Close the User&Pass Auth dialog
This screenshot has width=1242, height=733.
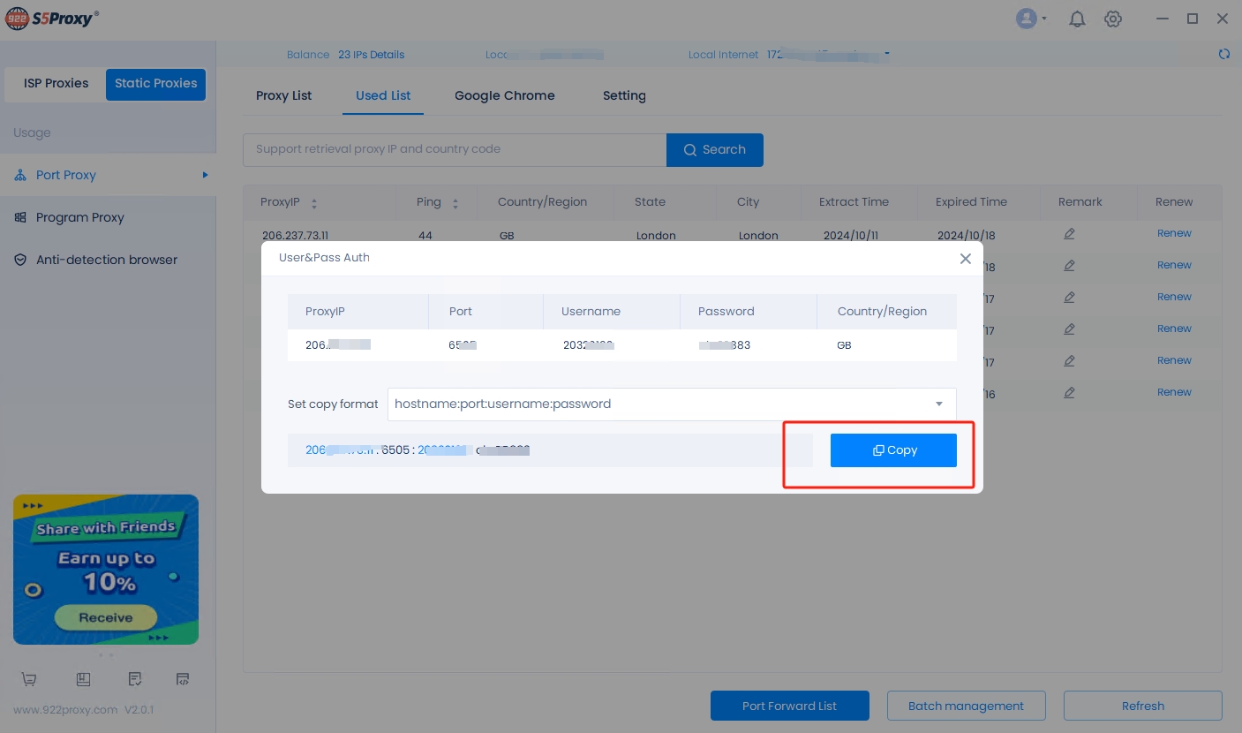(965, 259)
